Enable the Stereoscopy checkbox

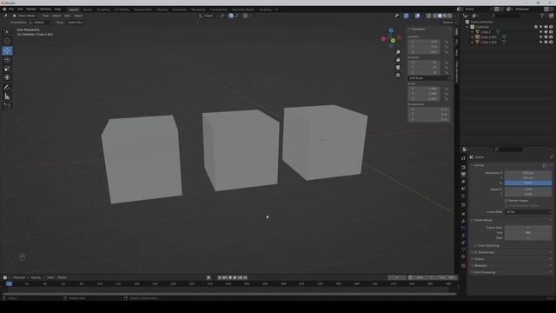(476, 252)
